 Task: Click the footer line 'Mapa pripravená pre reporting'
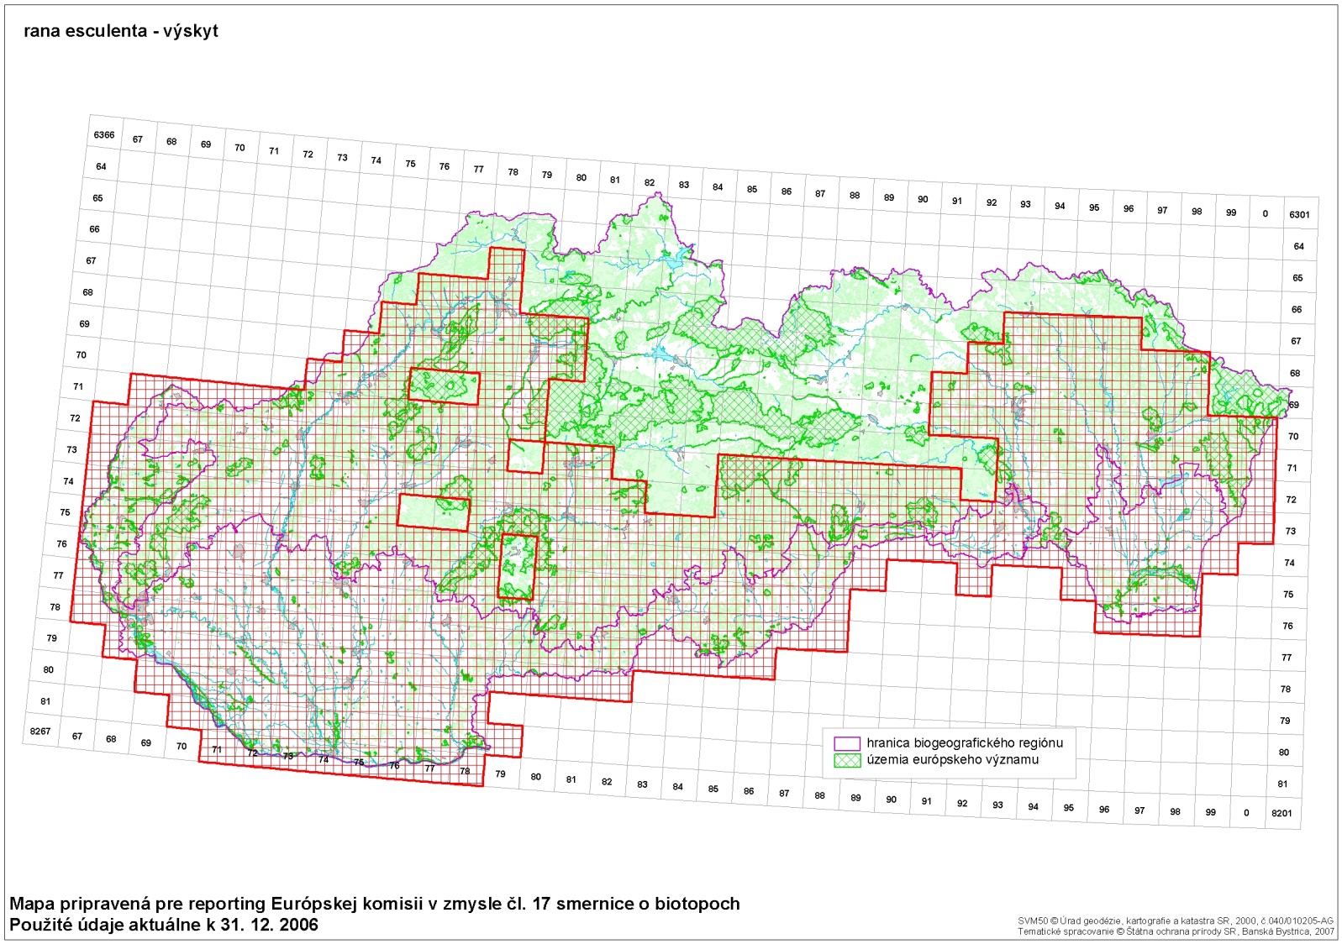pyautogui.click(x=375, y=904)
